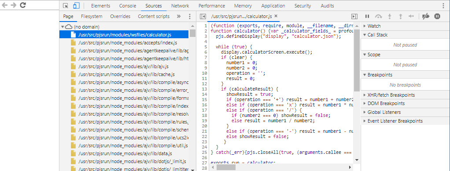Click the step arrow icon
The height and width of the screenshot is (171, 450).
coord(411,17)
